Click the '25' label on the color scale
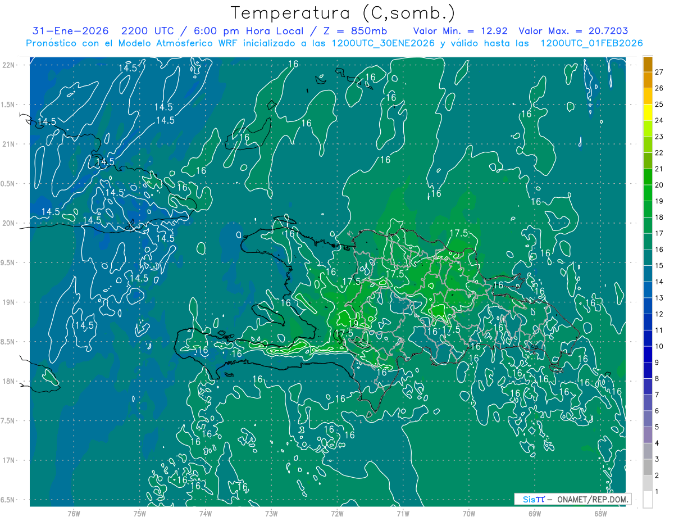Viewport: 674px width, 521px height. coord(659,104)
